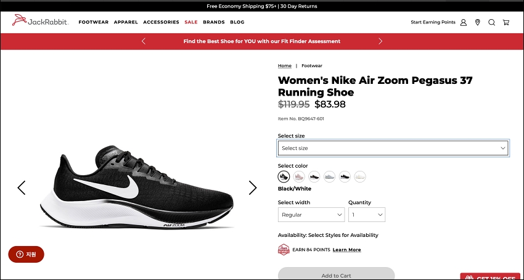This screenshot has width=524, height=280.
Task: Open the search magnifier icon
Action: pos(491,22)
